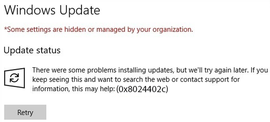Click the word 'organization' in red notice

pos(173,30)
